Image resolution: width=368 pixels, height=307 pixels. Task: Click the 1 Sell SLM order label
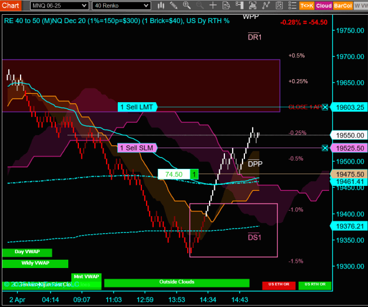coord(137,148)
